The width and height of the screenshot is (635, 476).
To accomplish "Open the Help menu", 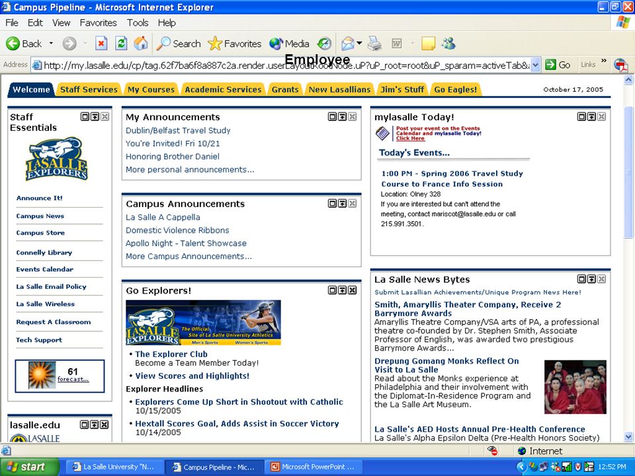I will [167, 22].
